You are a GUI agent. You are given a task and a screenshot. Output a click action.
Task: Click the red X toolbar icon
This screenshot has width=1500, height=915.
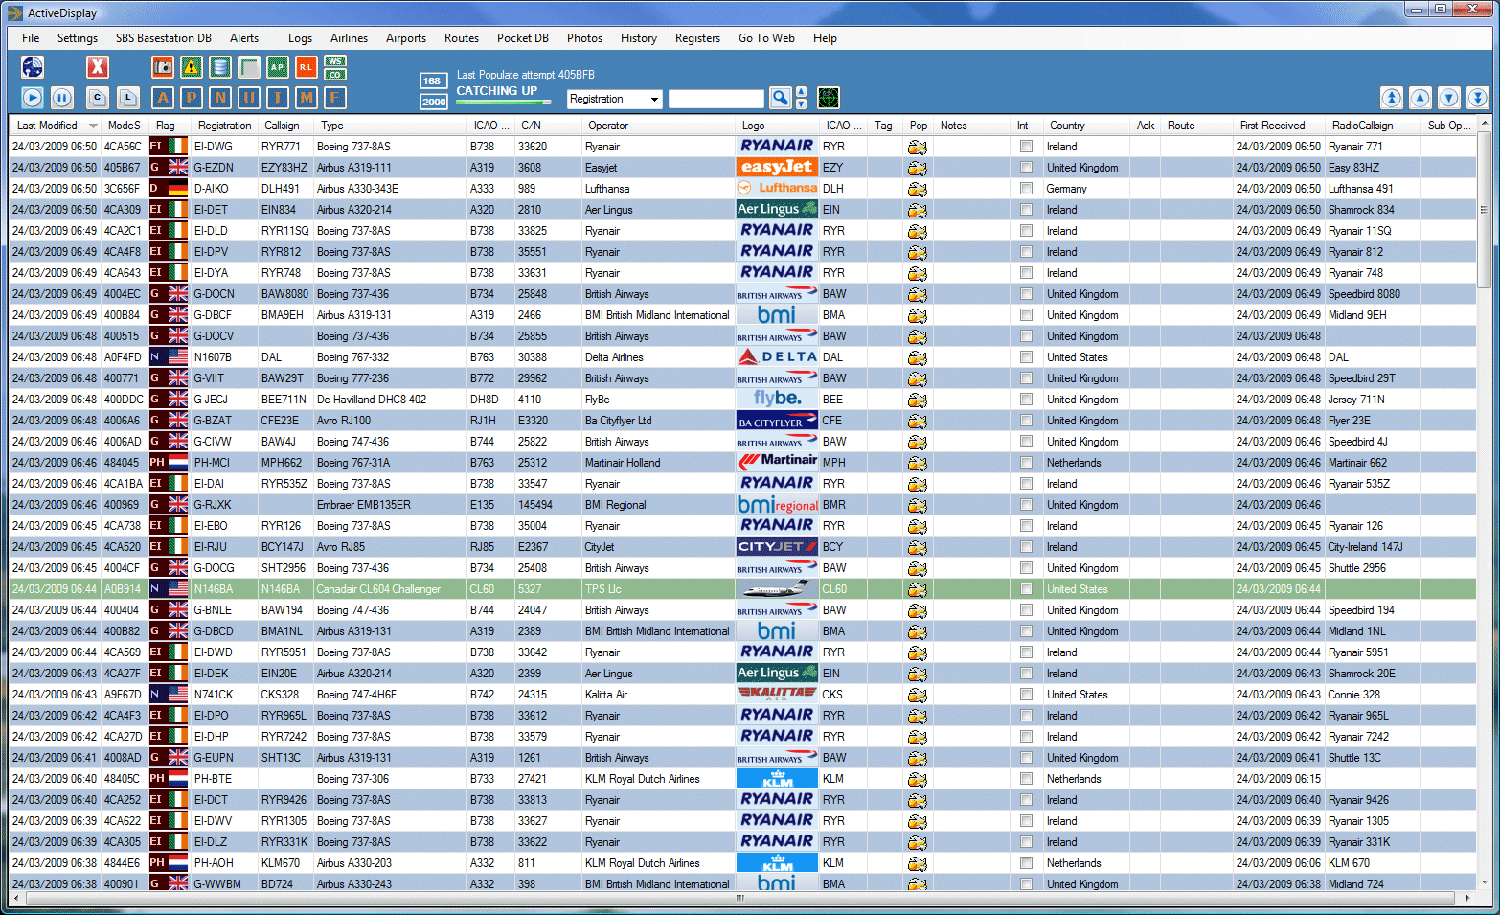[x=98, y=67]
